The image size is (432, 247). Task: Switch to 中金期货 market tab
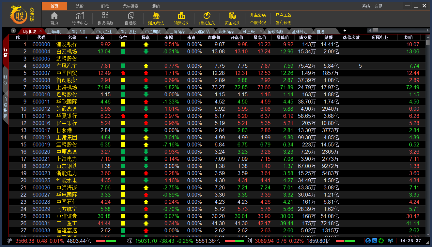(153, 32)
